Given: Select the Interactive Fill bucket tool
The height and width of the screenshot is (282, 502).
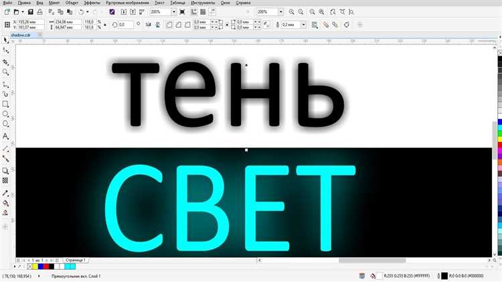Looking at the screenshot, I should coord(5,203).
